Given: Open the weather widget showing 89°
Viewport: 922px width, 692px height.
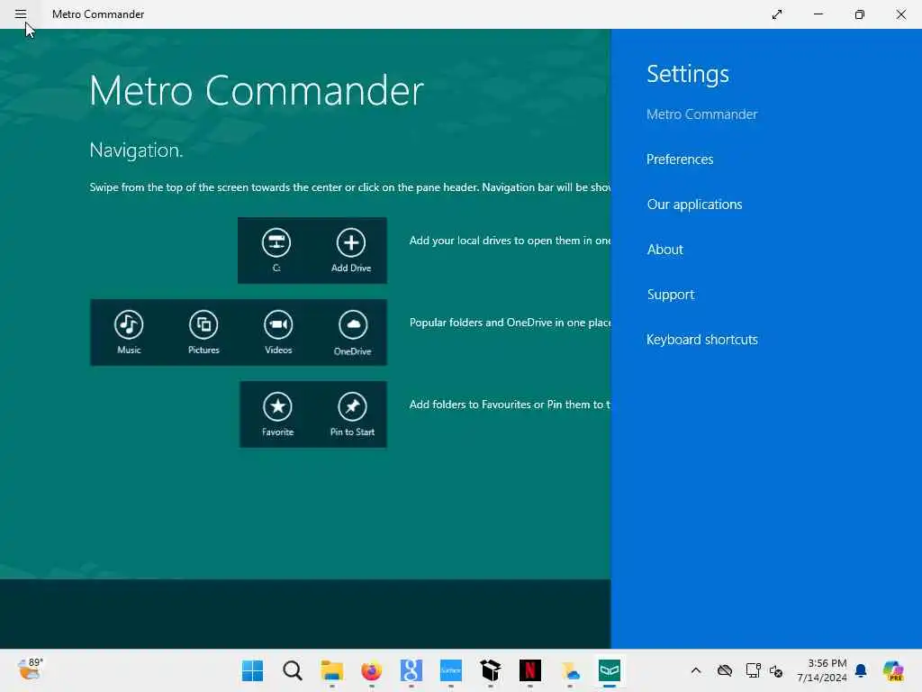Looking at the screenshot, I should [30, 669].
